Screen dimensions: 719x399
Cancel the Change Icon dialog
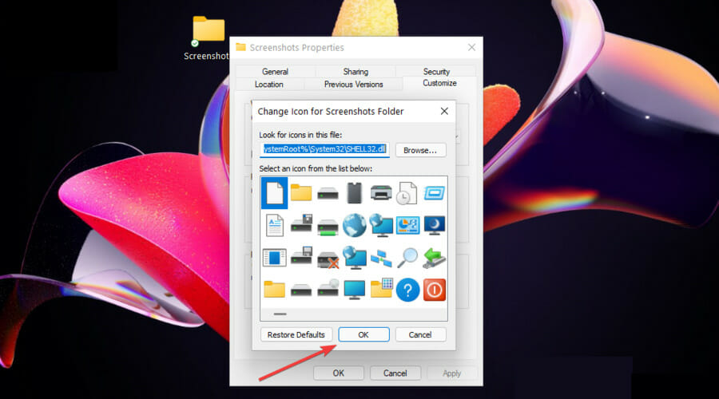point(420,334)
